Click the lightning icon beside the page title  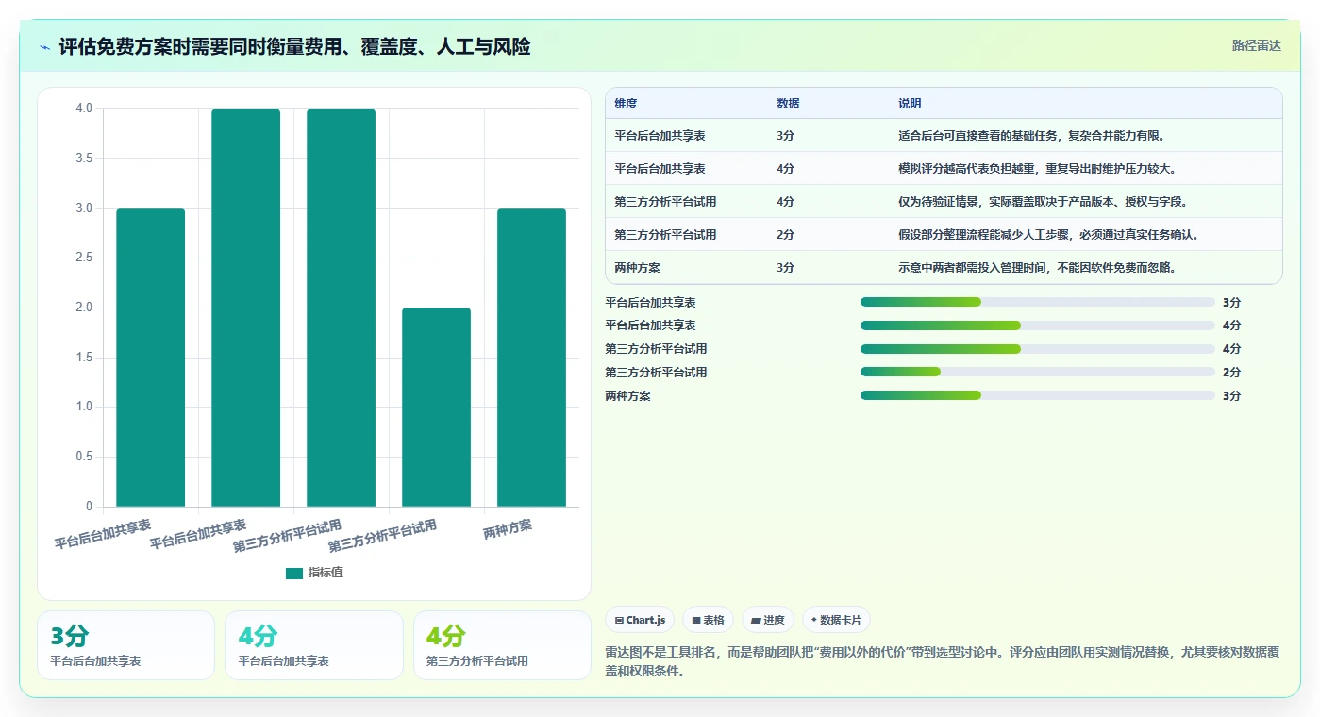44,47
